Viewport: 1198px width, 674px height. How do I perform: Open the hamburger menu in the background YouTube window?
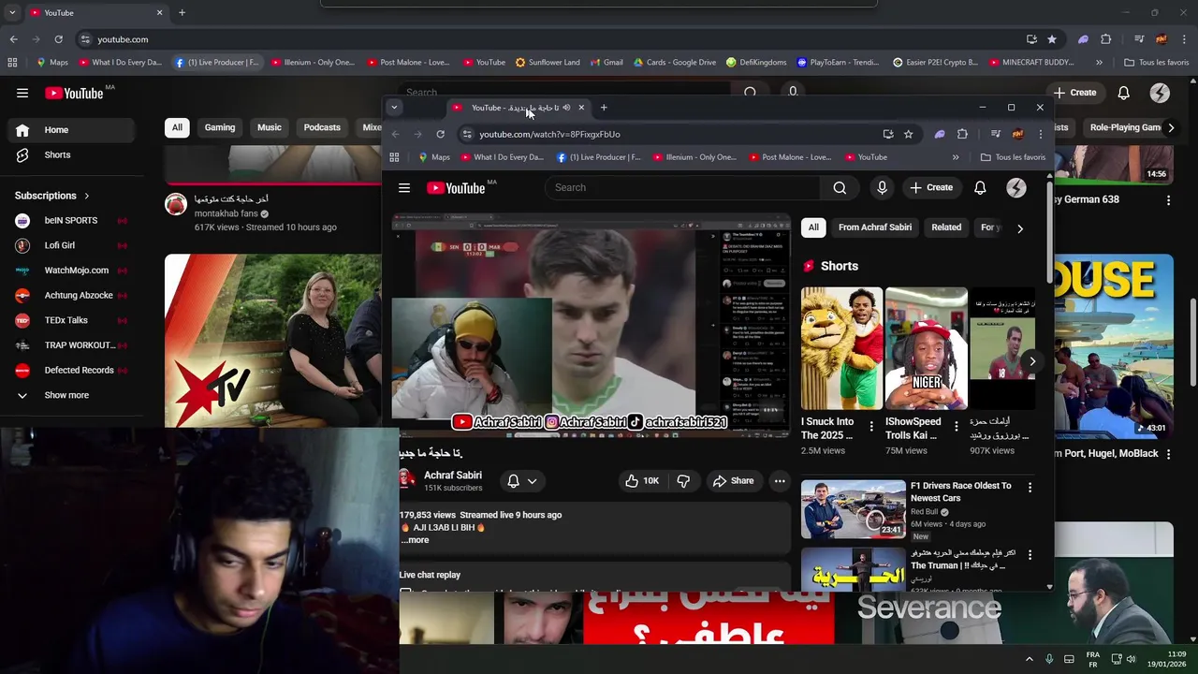(22, 93)
